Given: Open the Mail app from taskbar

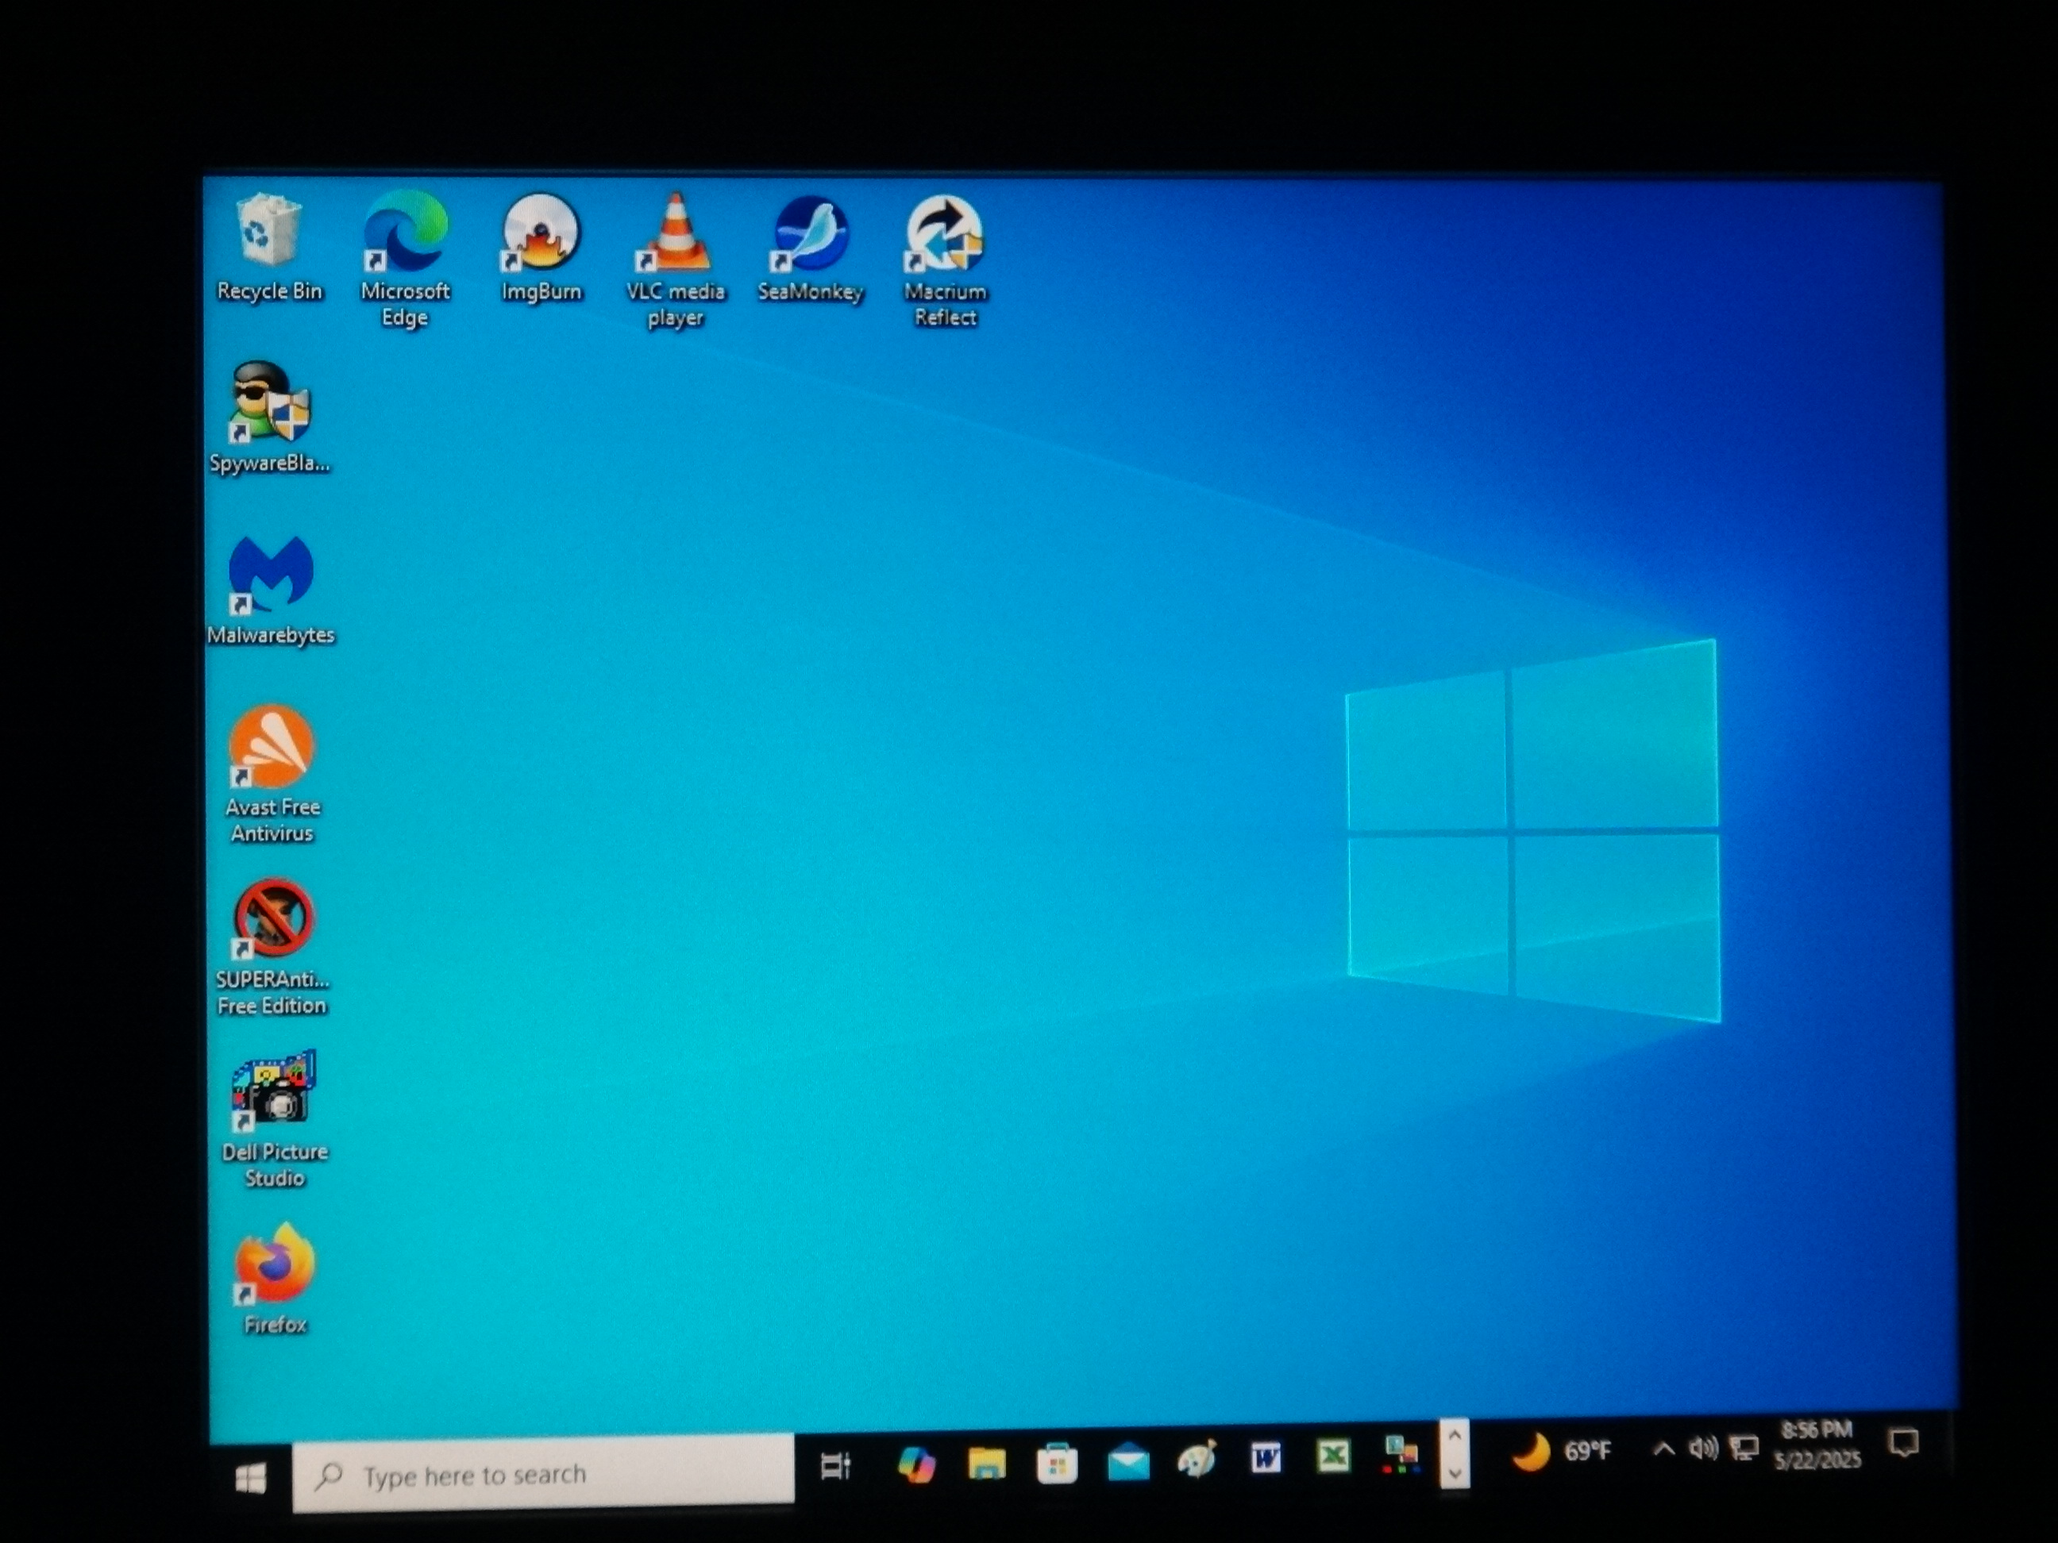Looking at the screenshot, I should pyautogui.click(x=1127, y=1461).
